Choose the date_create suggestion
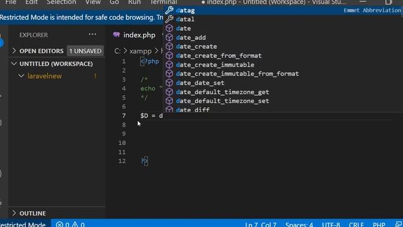The image size is (403, 227). pyautogui.click(x=283, y=47)
